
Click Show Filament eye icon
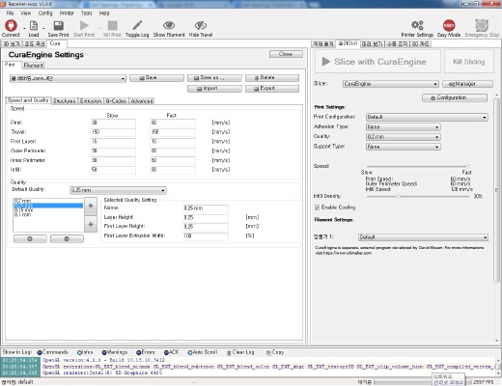[169, 25]
